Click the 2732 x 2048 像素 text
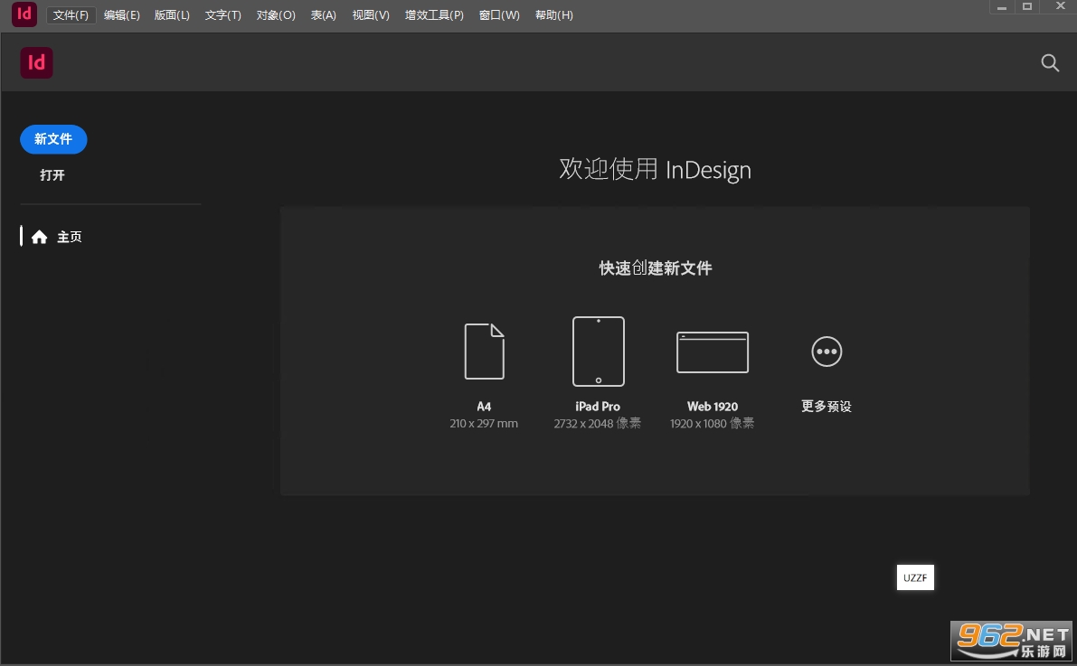This screenshot has height=666, width=1077. pyautogui.click(x=598, y=424)
